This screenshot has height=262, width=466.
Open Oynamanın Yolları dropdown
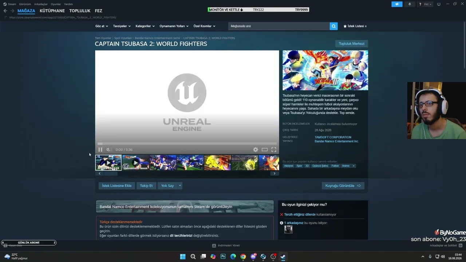tap(174, 26)
